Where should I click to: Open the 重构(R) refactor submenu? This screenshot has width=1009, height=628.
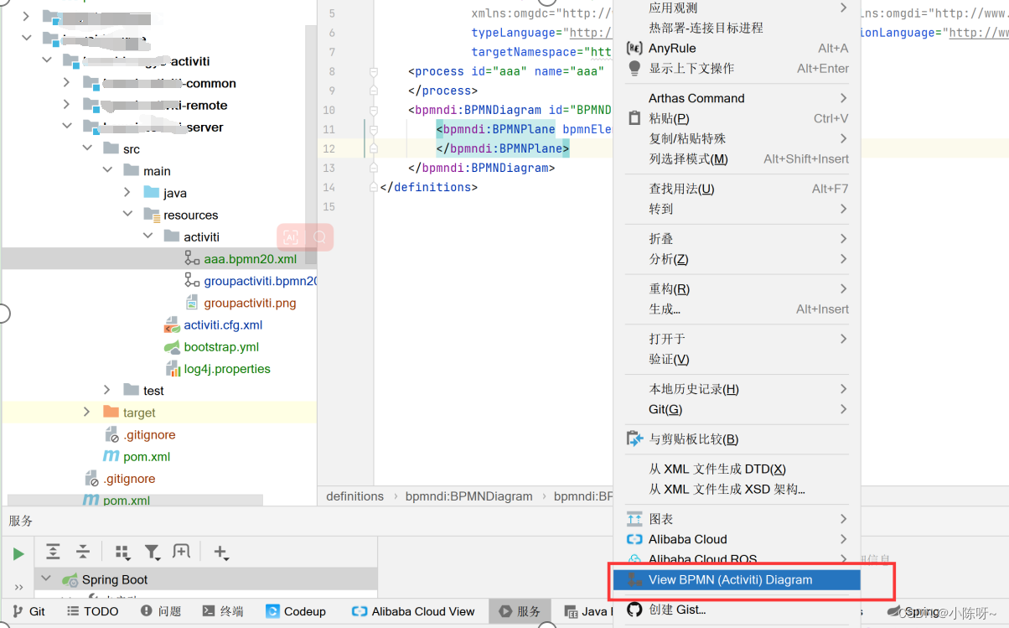(x=737, y=288)
